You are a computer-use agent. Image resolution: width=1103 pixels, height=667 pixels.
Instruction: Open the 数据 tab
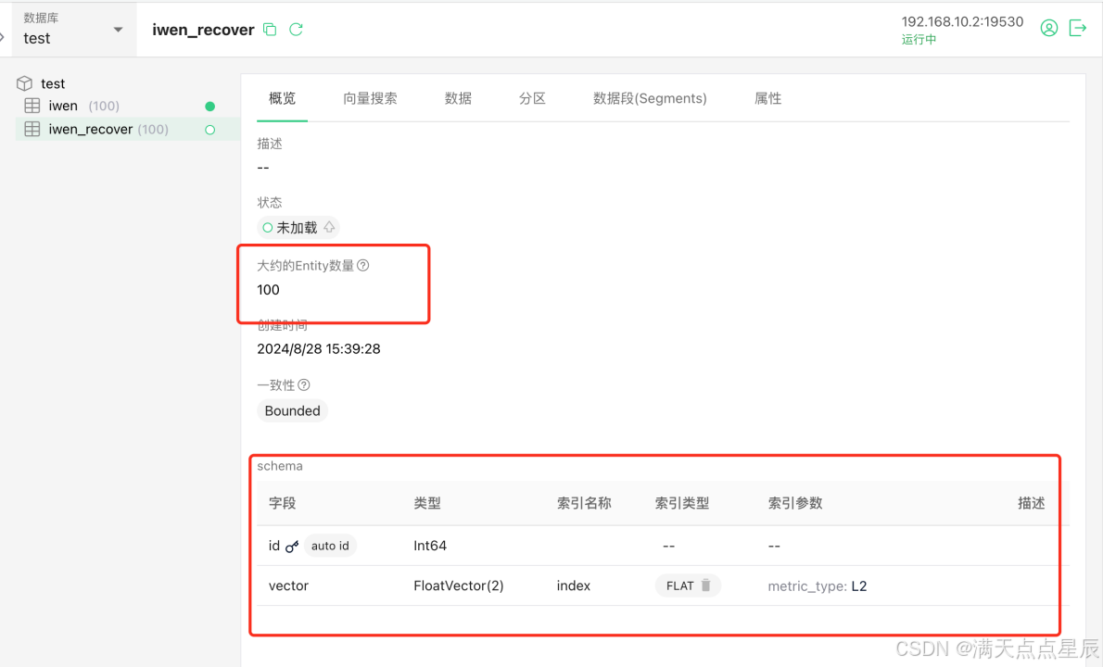point(458,98)
